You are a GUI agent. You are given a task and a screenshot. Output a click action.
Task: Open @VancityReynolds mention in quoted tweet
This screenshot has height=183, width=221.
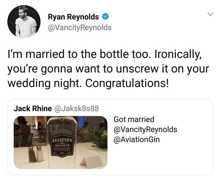pyautogui.click(x=145, y=129)
